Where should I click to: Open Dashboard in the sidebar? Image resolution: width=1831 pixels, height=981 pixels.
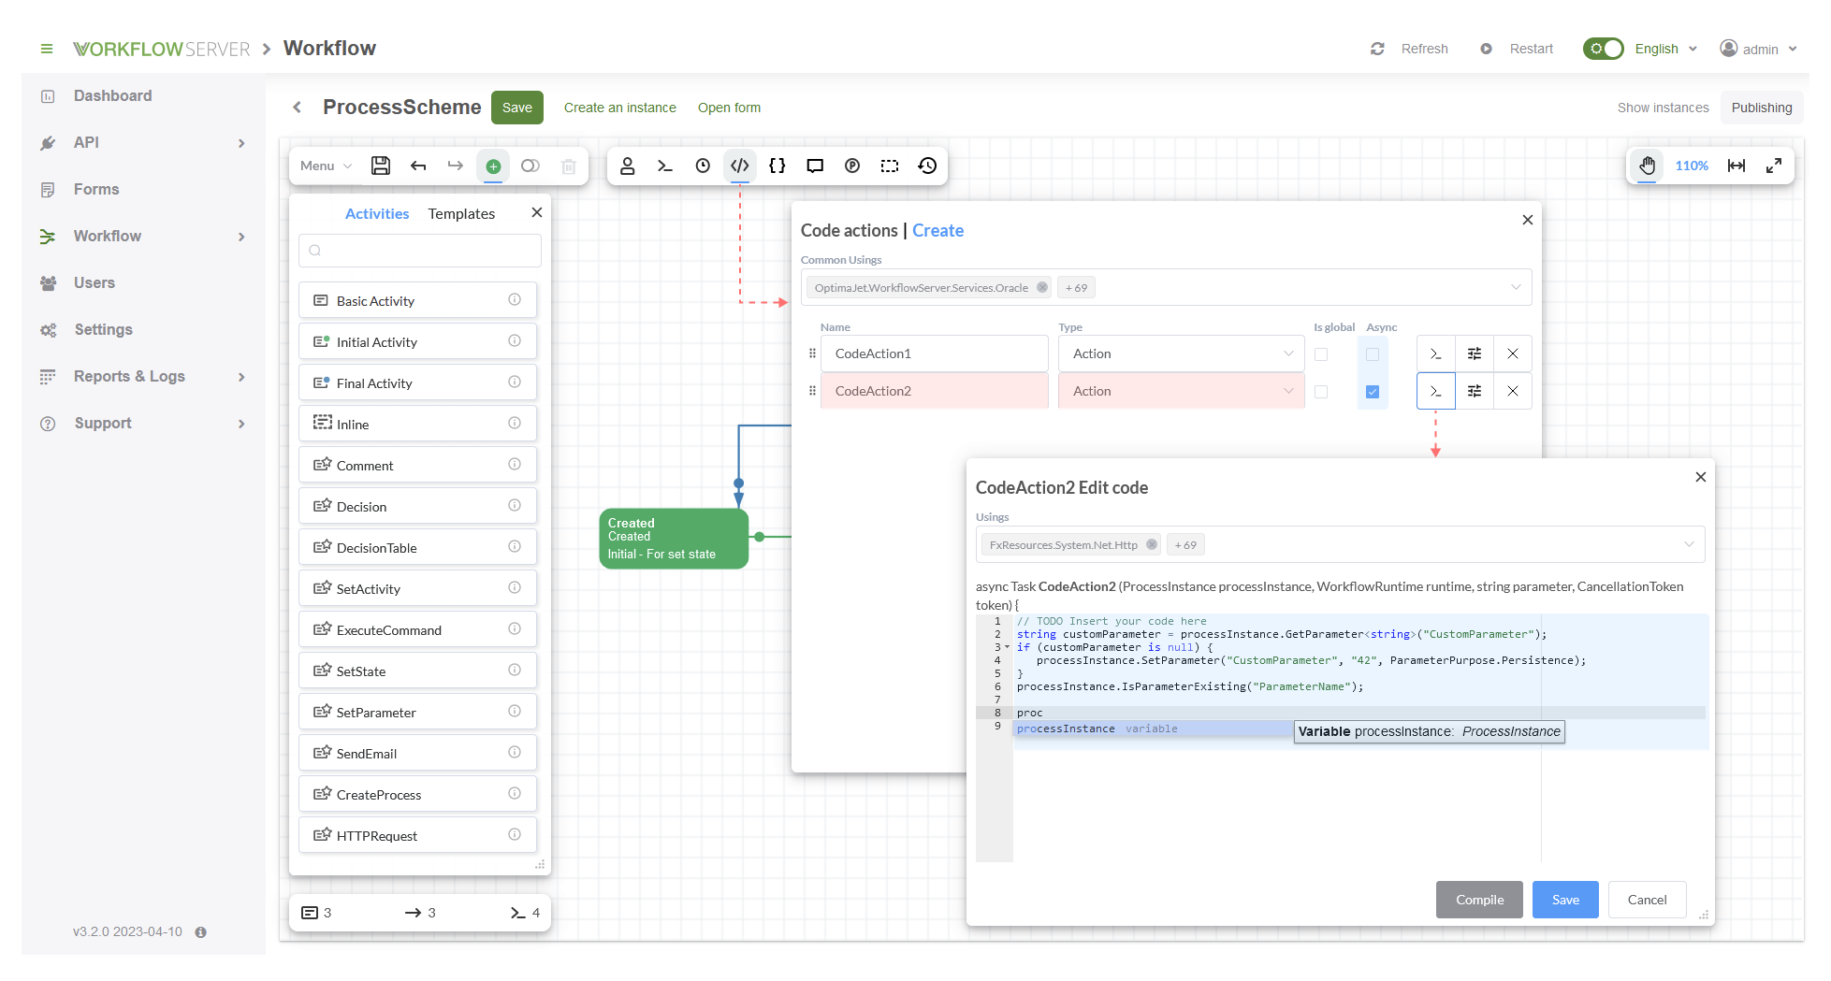[112, 95]
